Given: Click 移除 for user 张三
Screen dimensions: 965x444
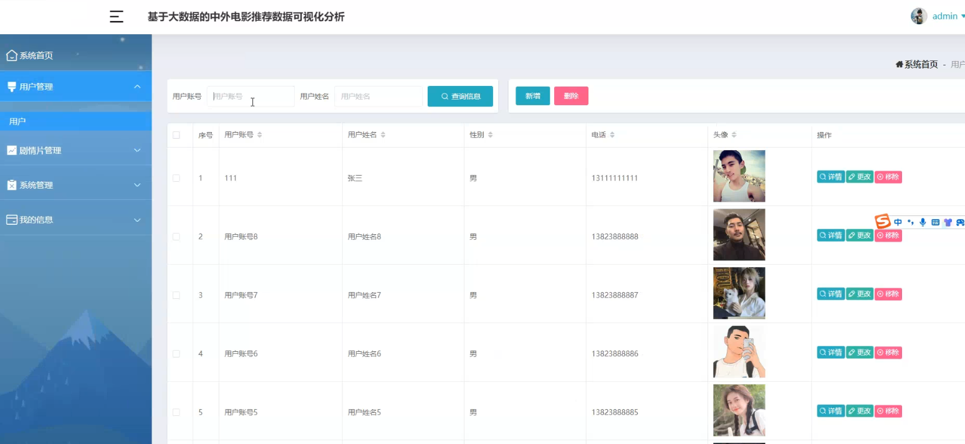Looking at the screenshot, I should [888, 177].
